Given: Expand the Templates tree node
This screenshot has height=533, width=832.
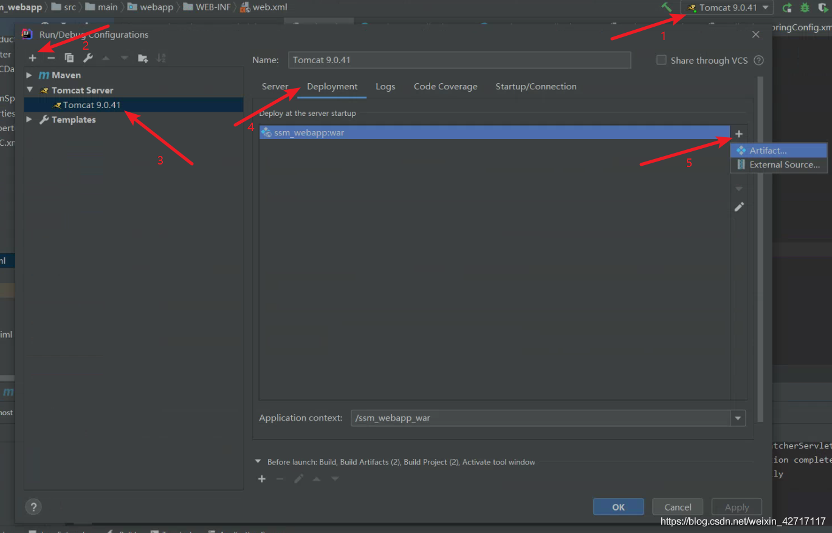Looking at the screenshot, I should pyautogui.click(x=29, y=120).
